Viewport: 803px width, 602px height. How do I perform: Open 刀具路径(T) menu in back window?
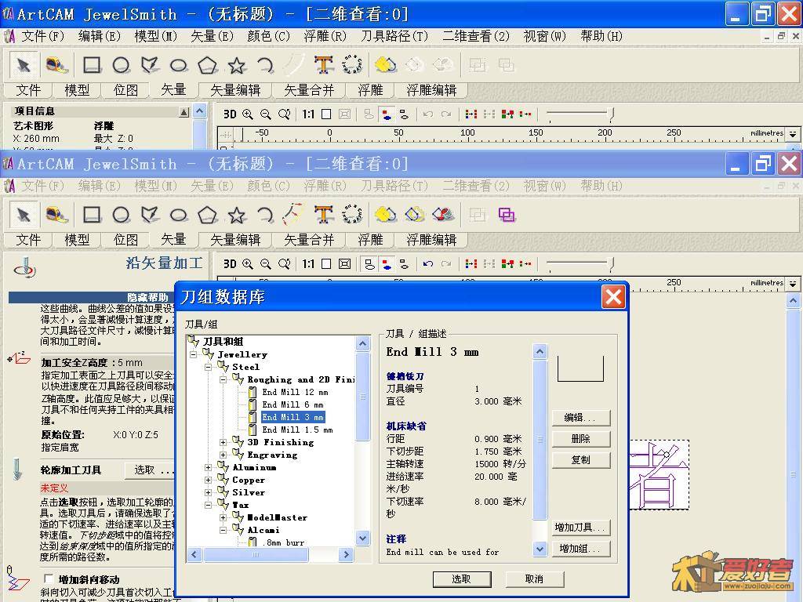[x=394, y=36]
